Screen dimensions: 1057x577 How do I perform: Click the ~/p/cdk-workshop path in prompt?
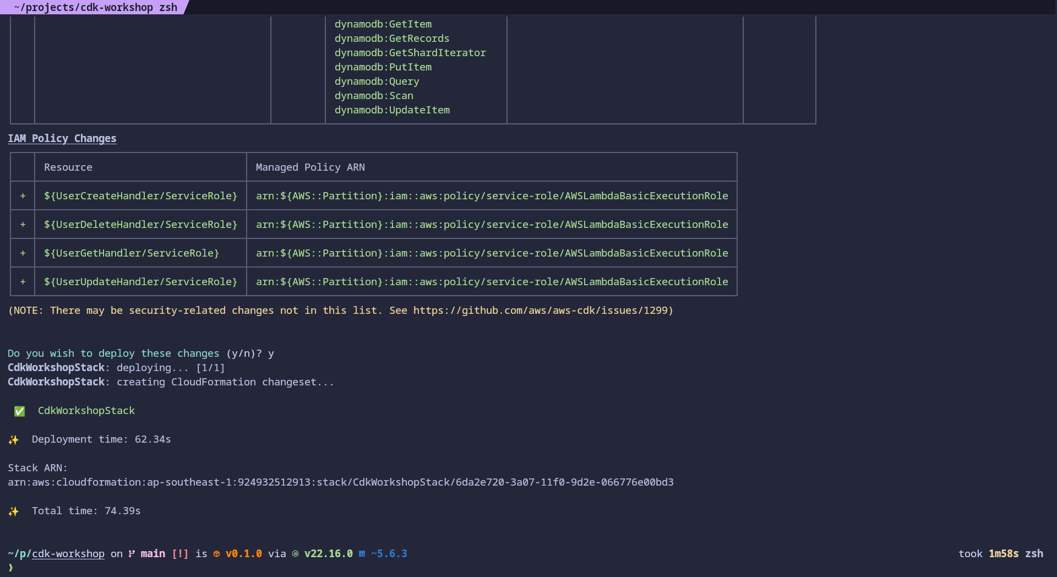coord(56,554)
